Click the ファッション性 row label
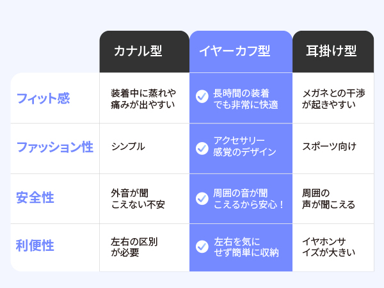The image size is (384, 288). point(55,147)
